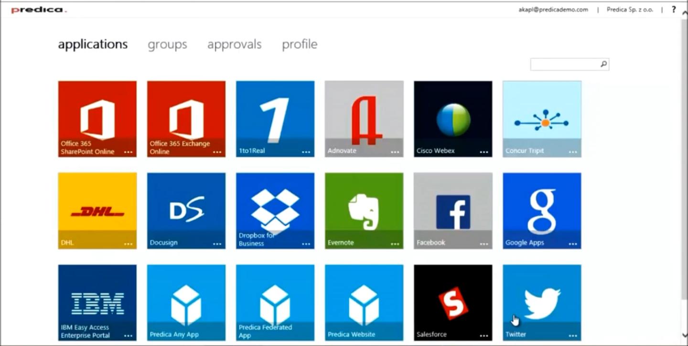Open the Salesforce application tile
The height and width of the screenshot is (346, 688).
(453, 303)
